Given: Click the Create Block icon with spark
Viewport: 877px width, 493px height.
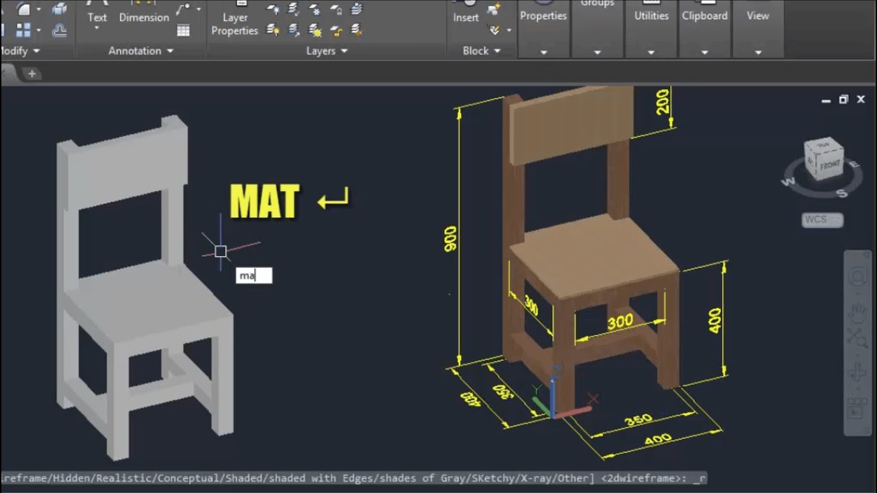Looking at the screenshot, I should pos(493,10).
